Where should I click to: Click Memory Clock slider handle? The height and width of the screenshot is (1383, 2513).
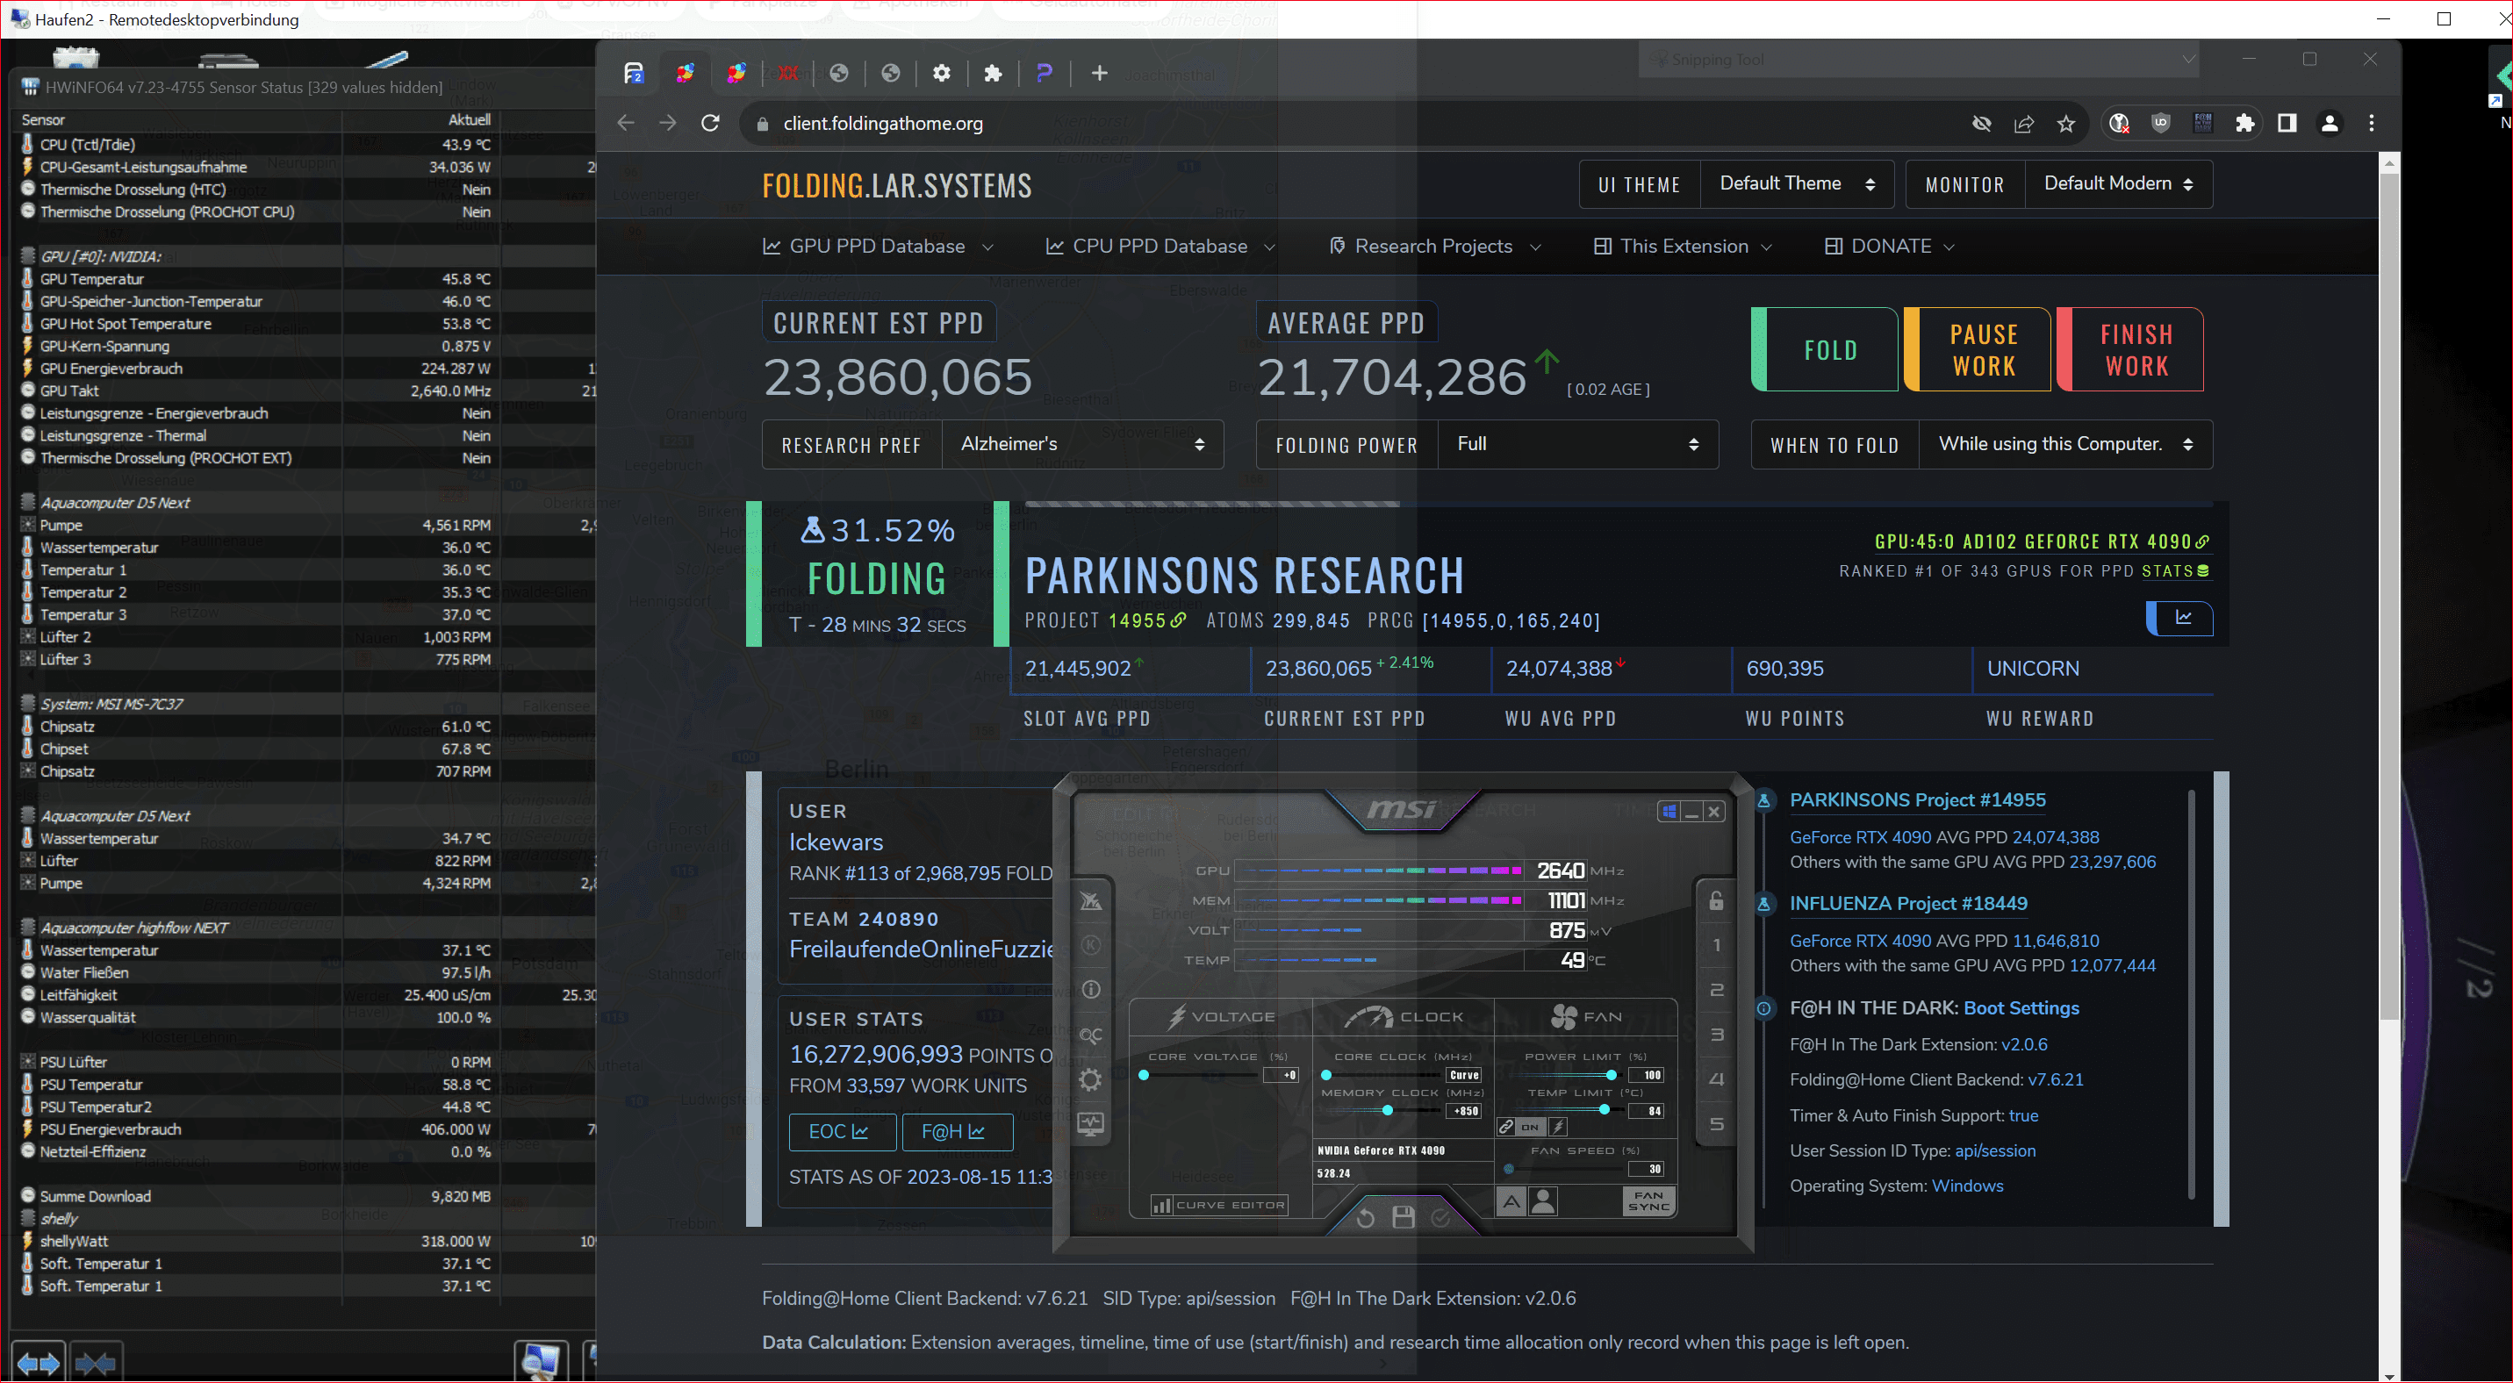click(x=1387, y=1110)
